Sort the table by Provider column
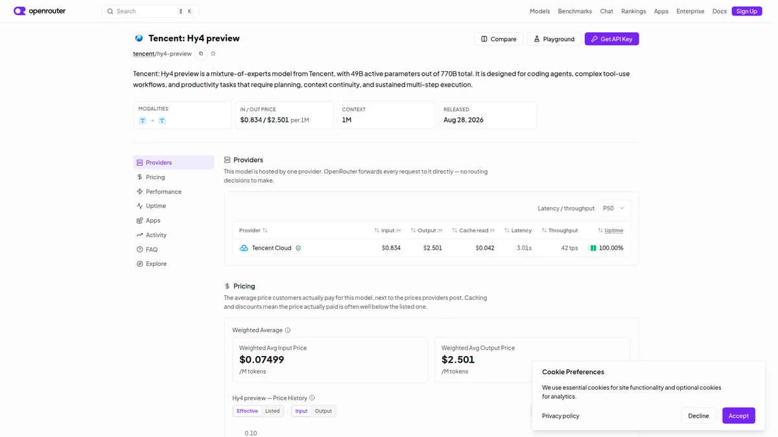The image size is (778, 437). (x=253, y=230)
